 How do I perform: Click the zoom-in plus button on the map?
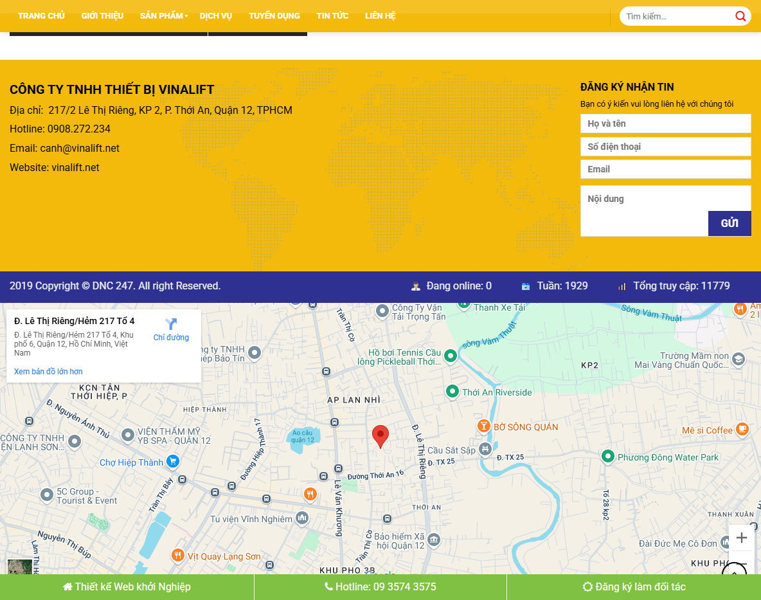[x=742, y=537]
